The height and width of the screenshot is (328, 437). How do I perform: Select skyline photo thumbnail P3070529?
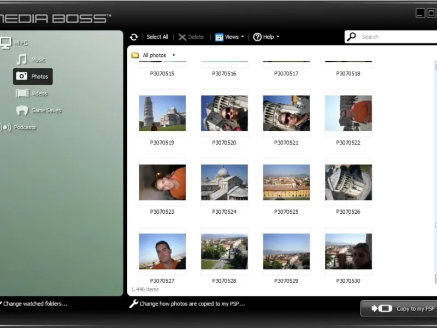pos(286,251)
